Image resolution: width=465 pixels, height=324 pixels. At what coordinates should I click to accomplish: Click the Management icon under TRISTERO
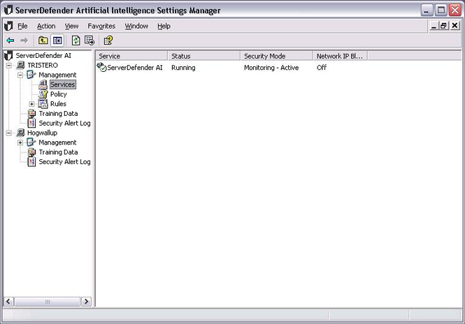pos(31,75)
